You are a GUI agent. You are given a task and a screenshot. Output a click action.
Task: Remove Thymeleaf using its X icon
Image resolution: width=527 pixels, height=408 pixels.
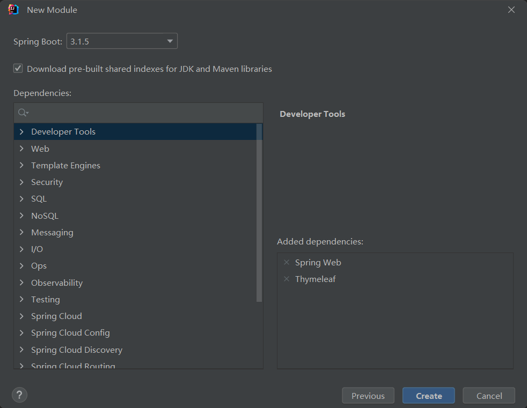tap(286, 279)
